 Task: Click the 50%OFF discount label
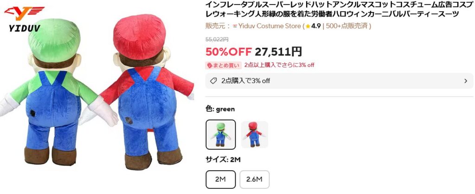pyautogui.click(x=228, y=52)
